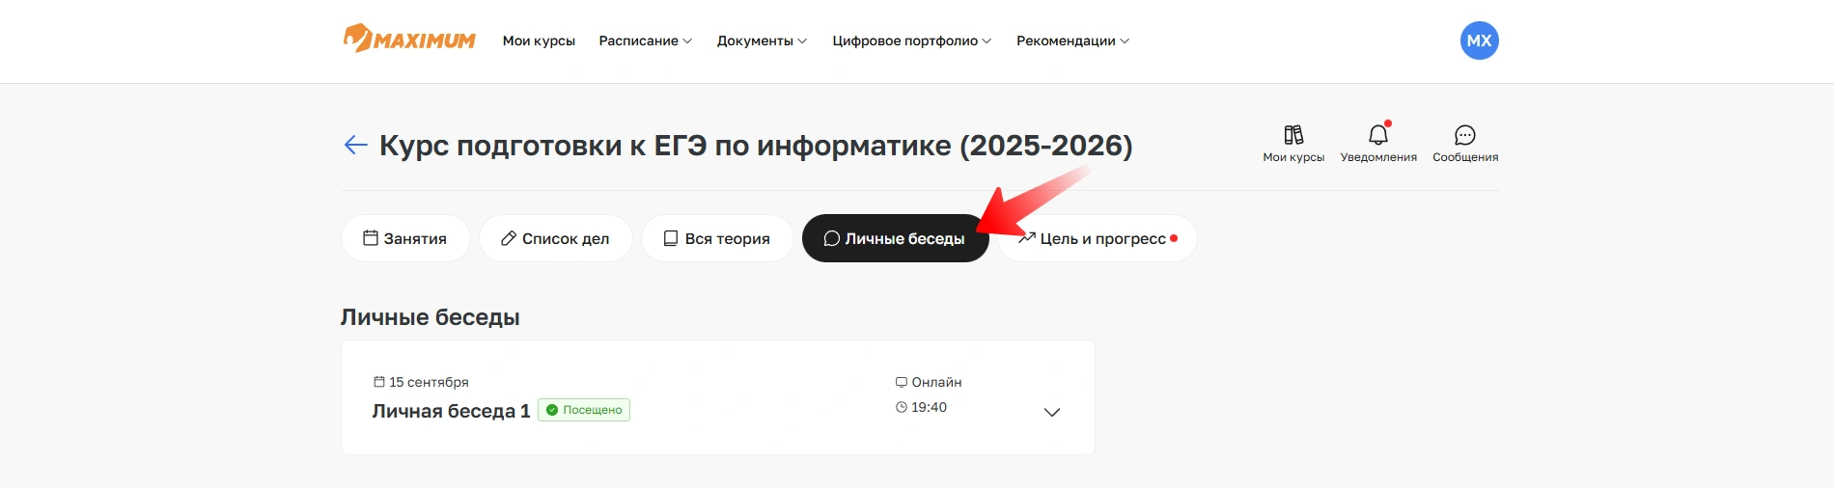The width and height of the screenshot is (1834, 488).
Task: Open the Уведомления bell icon
Action: tap(1378, 135)
